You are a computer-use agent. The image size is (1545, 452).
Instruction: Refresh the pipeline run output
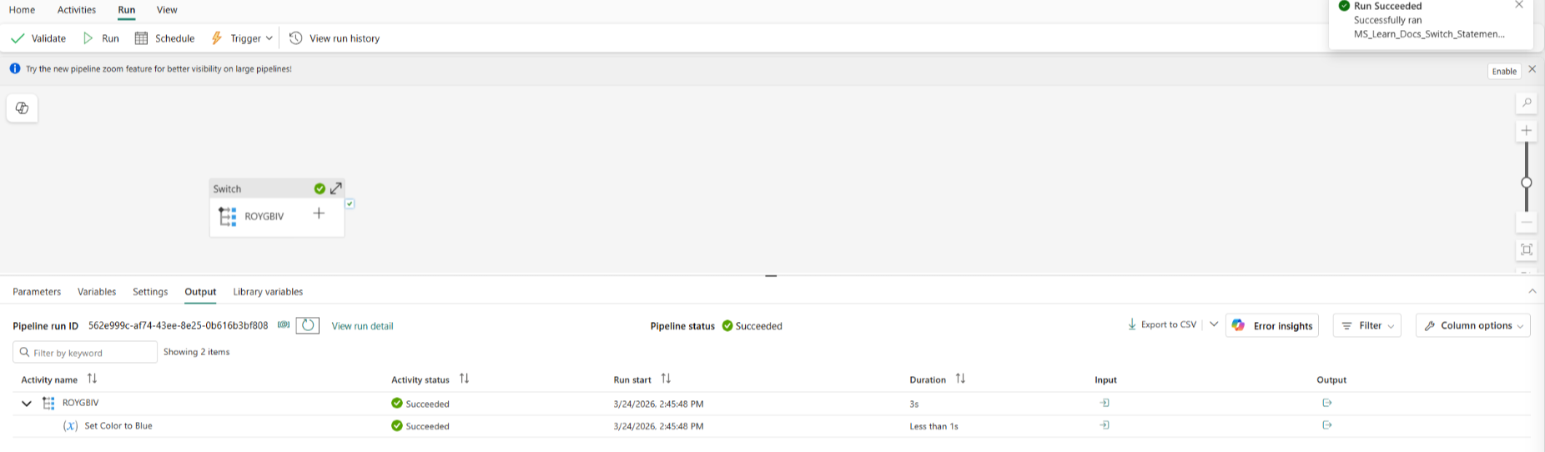[x=308, y=325]
